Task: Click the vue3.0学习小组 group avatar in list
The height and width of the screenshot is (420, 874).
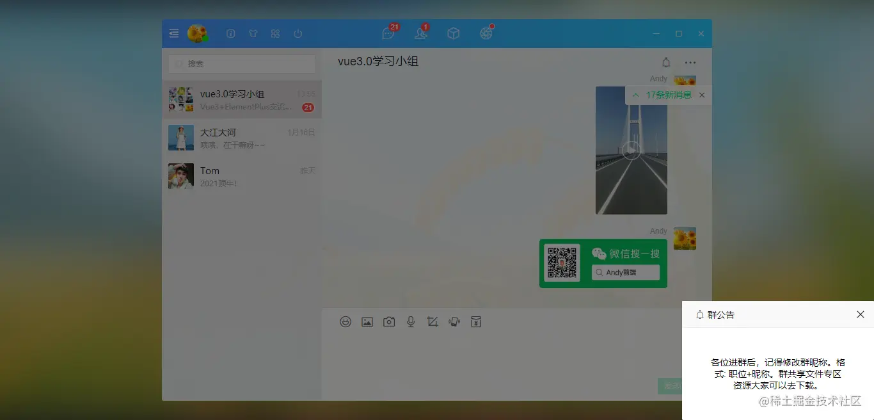Action: coord(181,99)
